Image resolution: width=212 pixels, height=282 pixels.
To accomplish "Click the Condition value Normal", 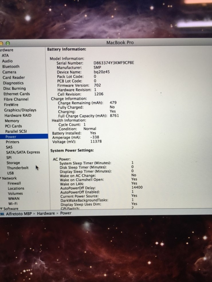I will 90,129.
